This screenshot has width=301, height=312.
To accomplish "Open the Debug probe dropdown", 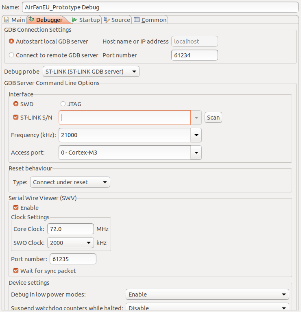I will coord(91,72).
